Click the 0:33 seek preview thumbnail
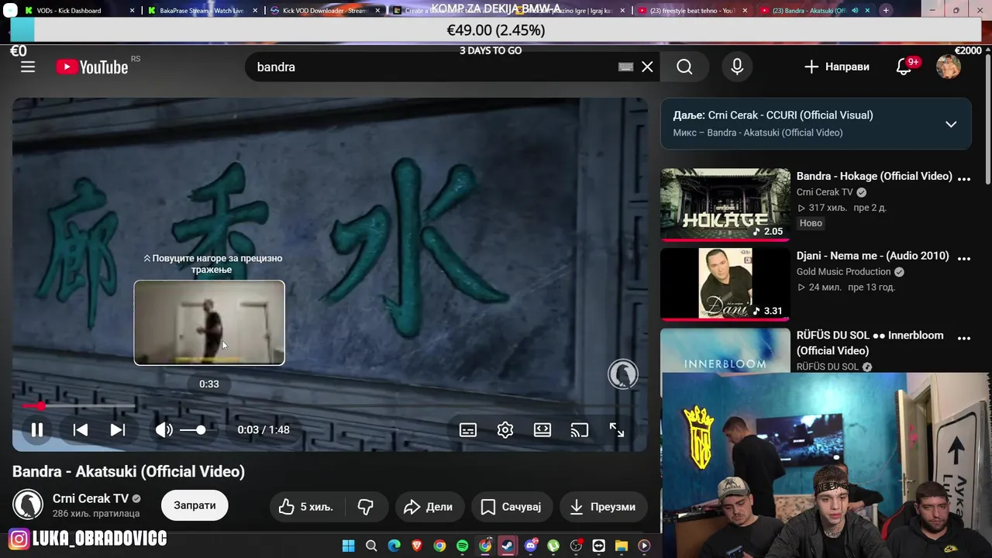The height and width of the screenshot is (558, 992). pyautogui.click(x=209, y=322)
